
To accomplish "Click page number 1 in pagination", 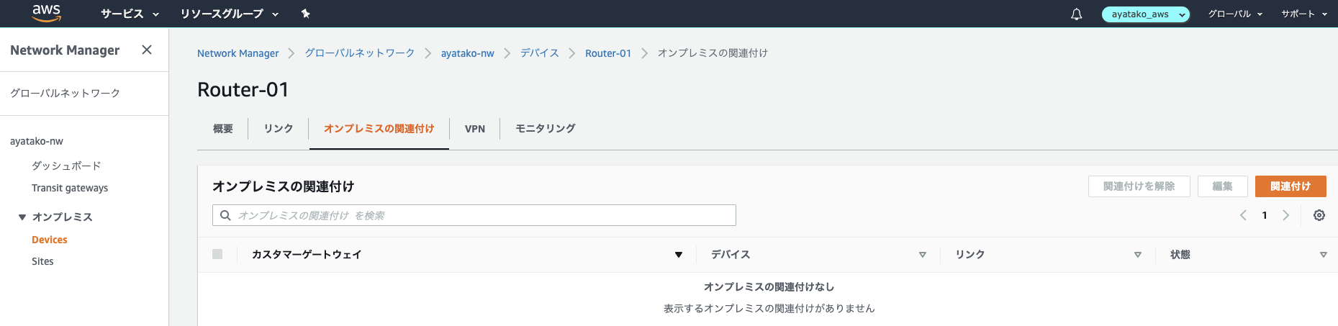I will (1265, 215).
